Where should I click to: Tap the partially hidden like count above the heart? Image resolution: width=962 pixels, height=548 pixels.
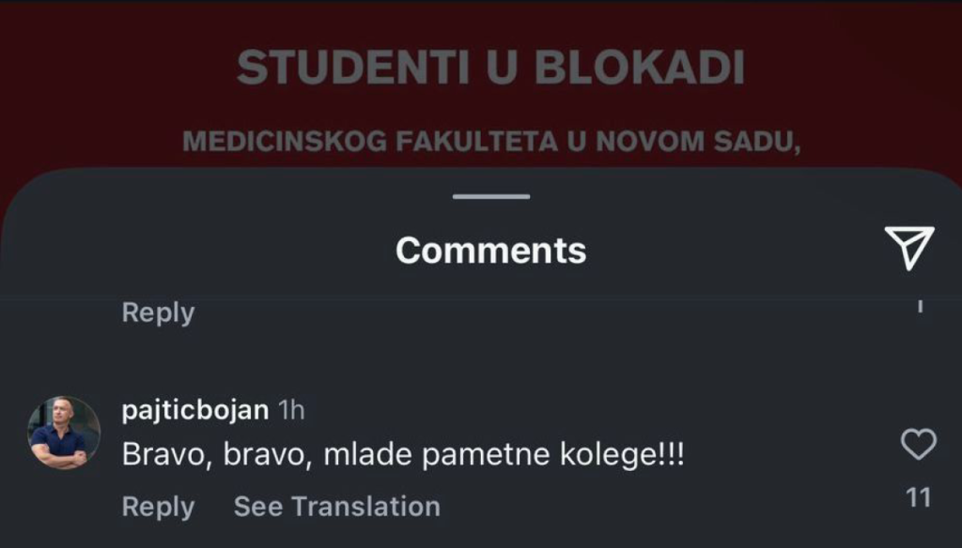tap(920, 305)
